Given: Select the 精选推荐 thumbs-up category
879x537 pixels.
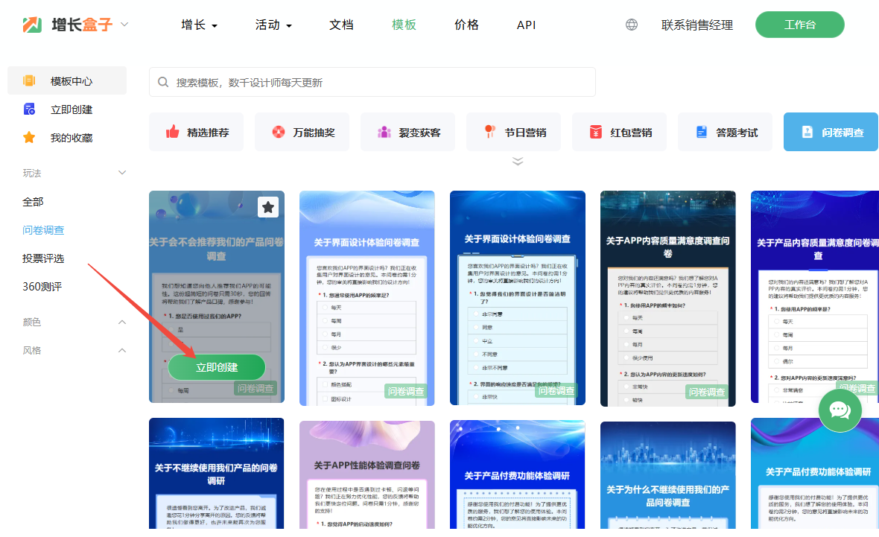Looking at the screenshot, I should coord(197,133).
